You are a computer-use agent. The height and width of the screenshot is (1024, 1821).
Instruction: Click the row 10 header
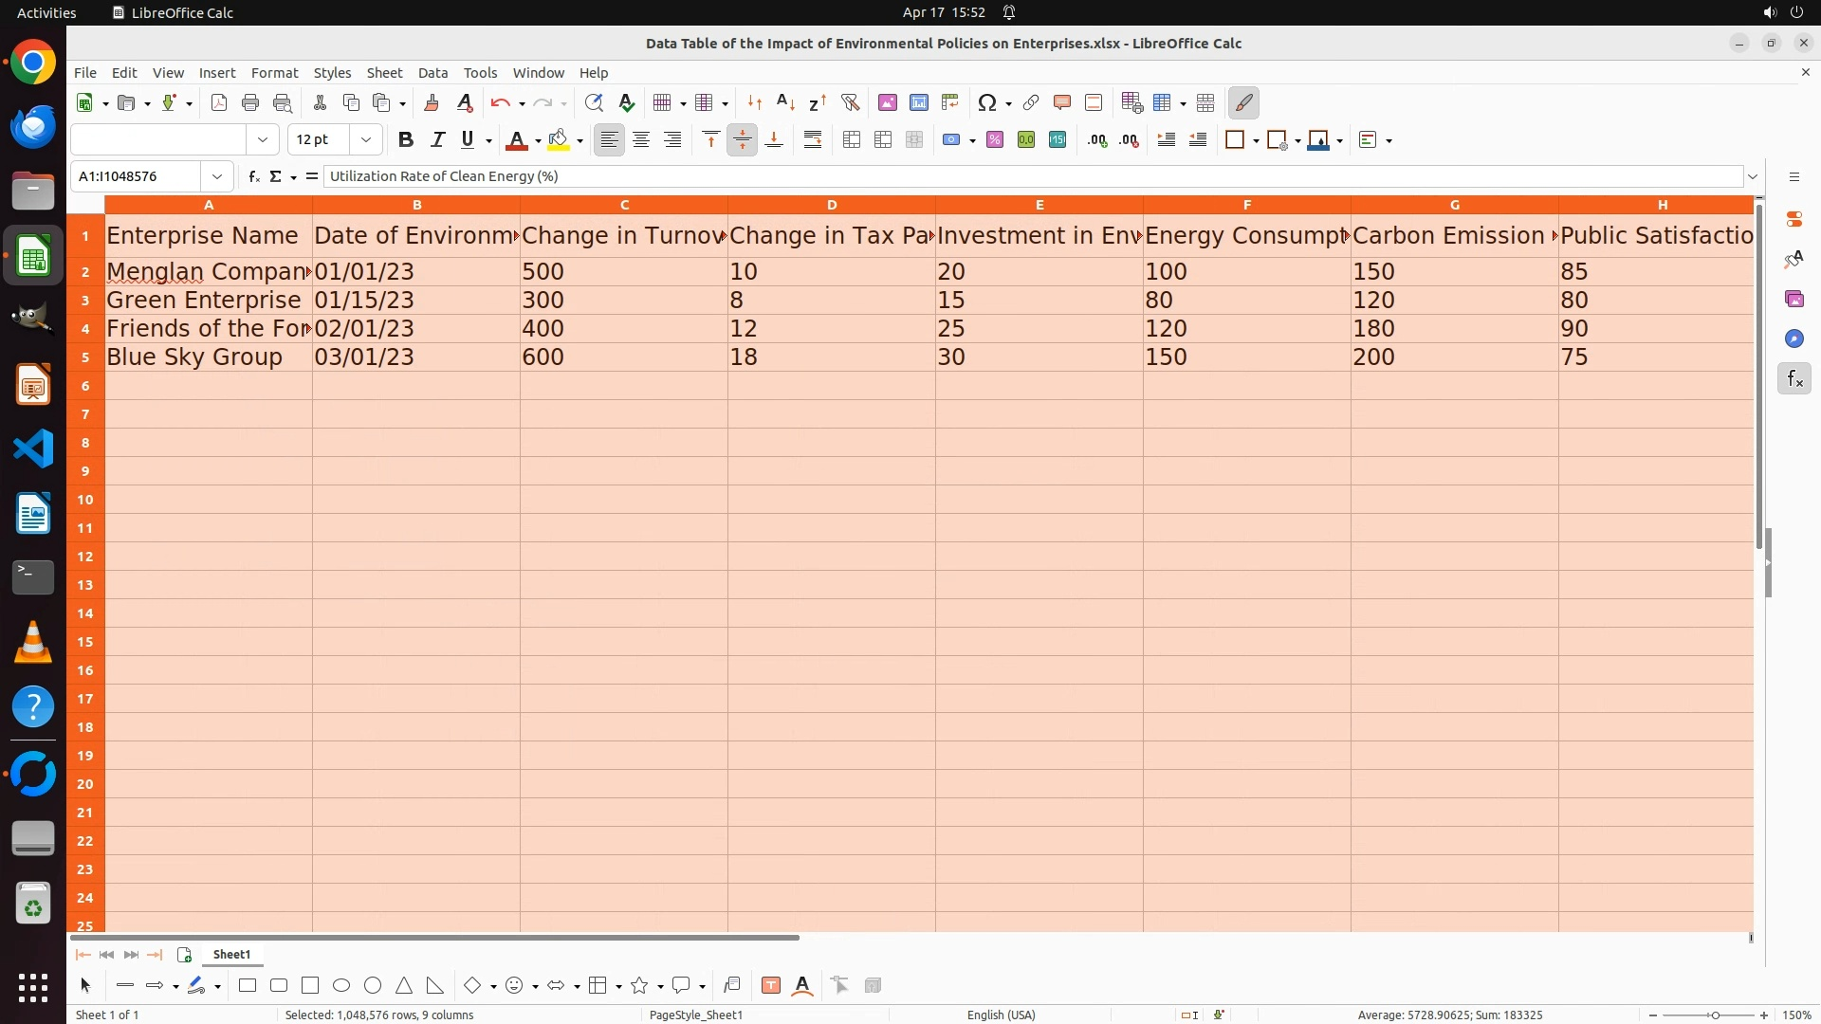pos(85,499)
